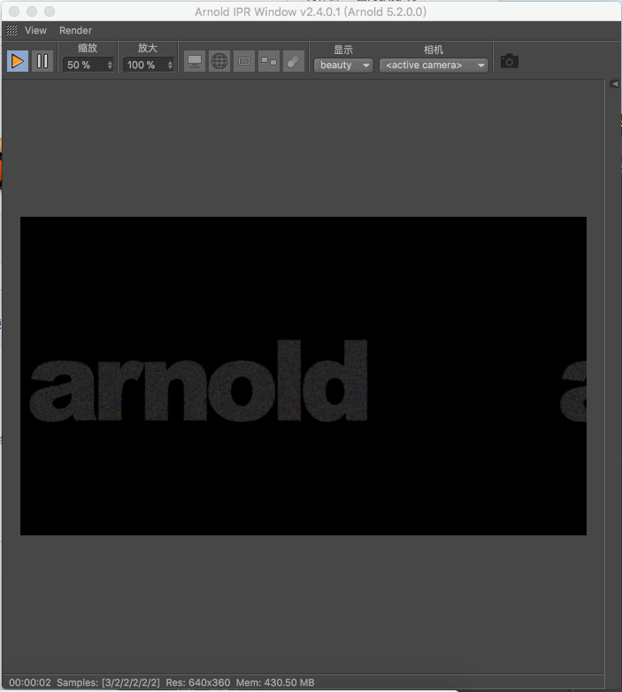Viewport: 622px width, 692px height.
Task: Click the dotted grip icon beside View
Action: 12,30
